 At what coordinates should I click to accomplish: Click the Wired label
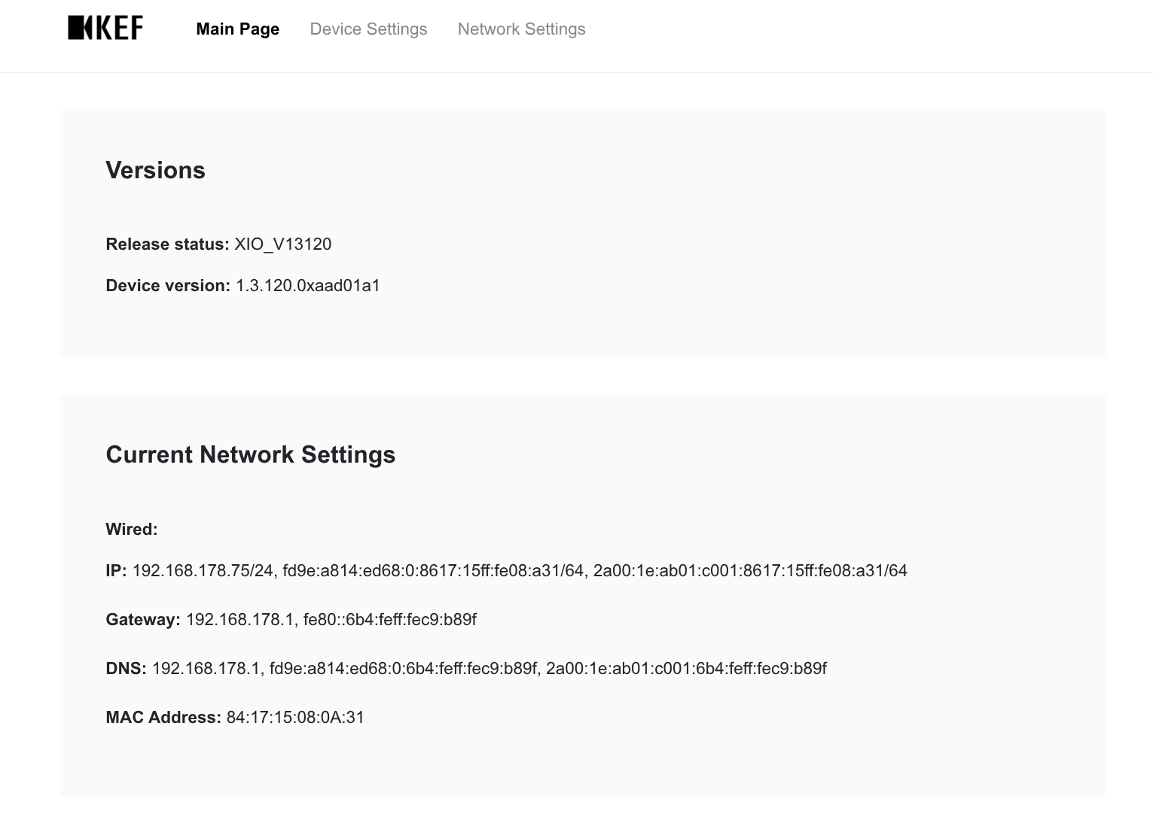(x=132, y=530)
